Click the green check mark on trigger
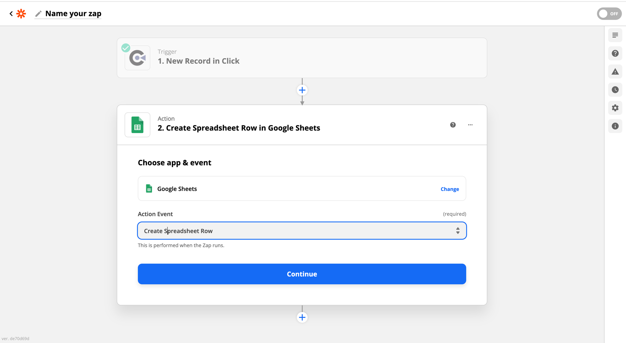This screenshot has height=343, width=626. (x=126, y=48)
